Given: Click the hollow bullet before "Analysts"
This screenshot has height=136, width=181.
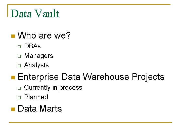Looking at the screenshot, I should 19,65.
